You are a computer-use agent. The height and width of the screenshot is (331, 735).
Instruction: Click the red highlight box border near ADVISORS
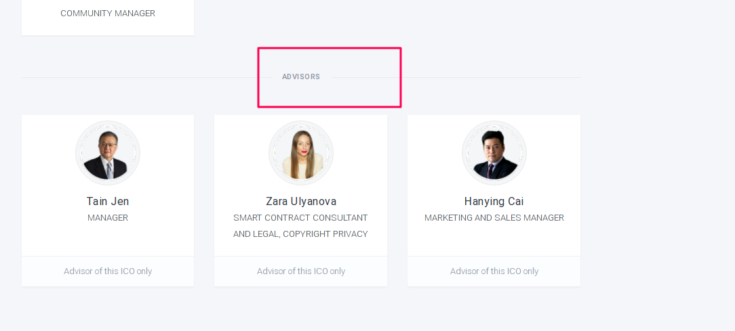click(330, 48)
